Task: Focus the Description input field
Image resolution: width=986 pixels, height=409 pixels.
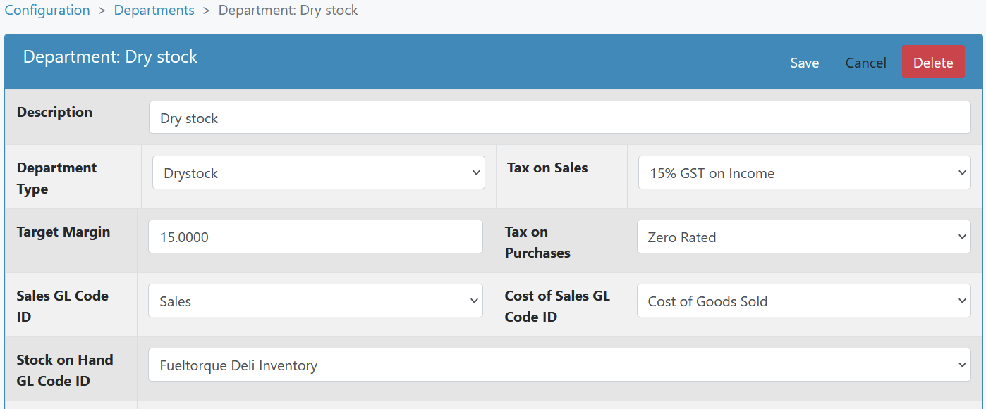Action: pyautogui.click(x=560, y=118)
